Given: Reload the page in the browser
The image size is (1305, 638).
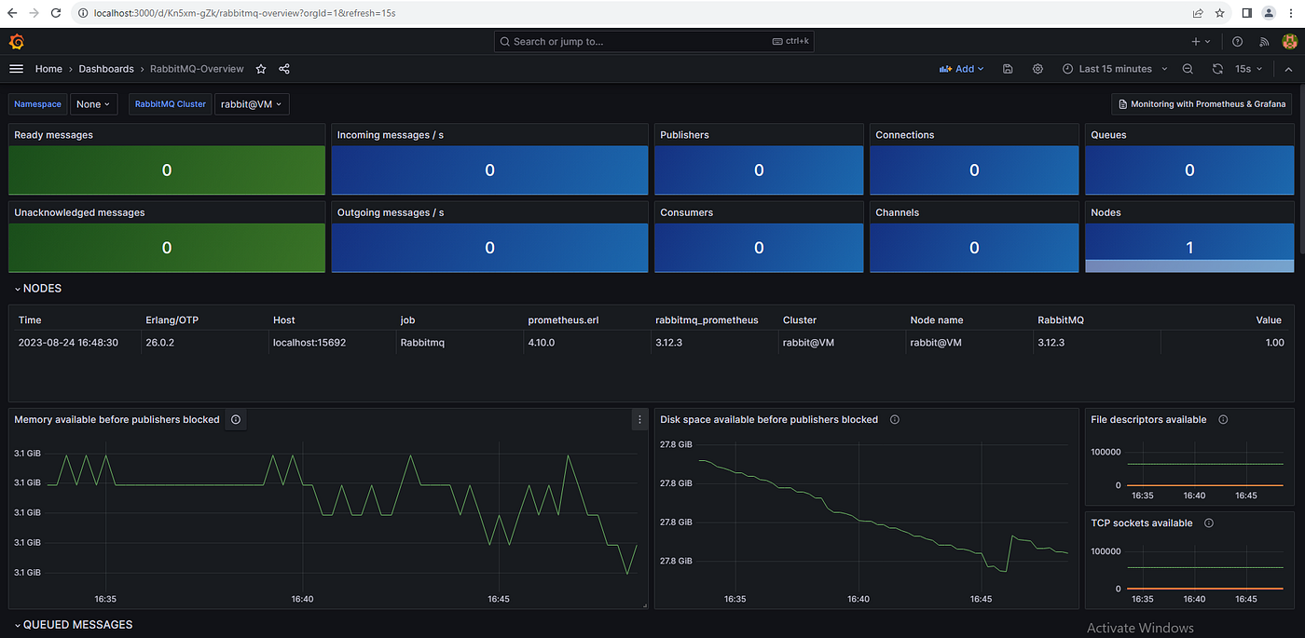Looking at the screenshot, I should tap(56, 14).
